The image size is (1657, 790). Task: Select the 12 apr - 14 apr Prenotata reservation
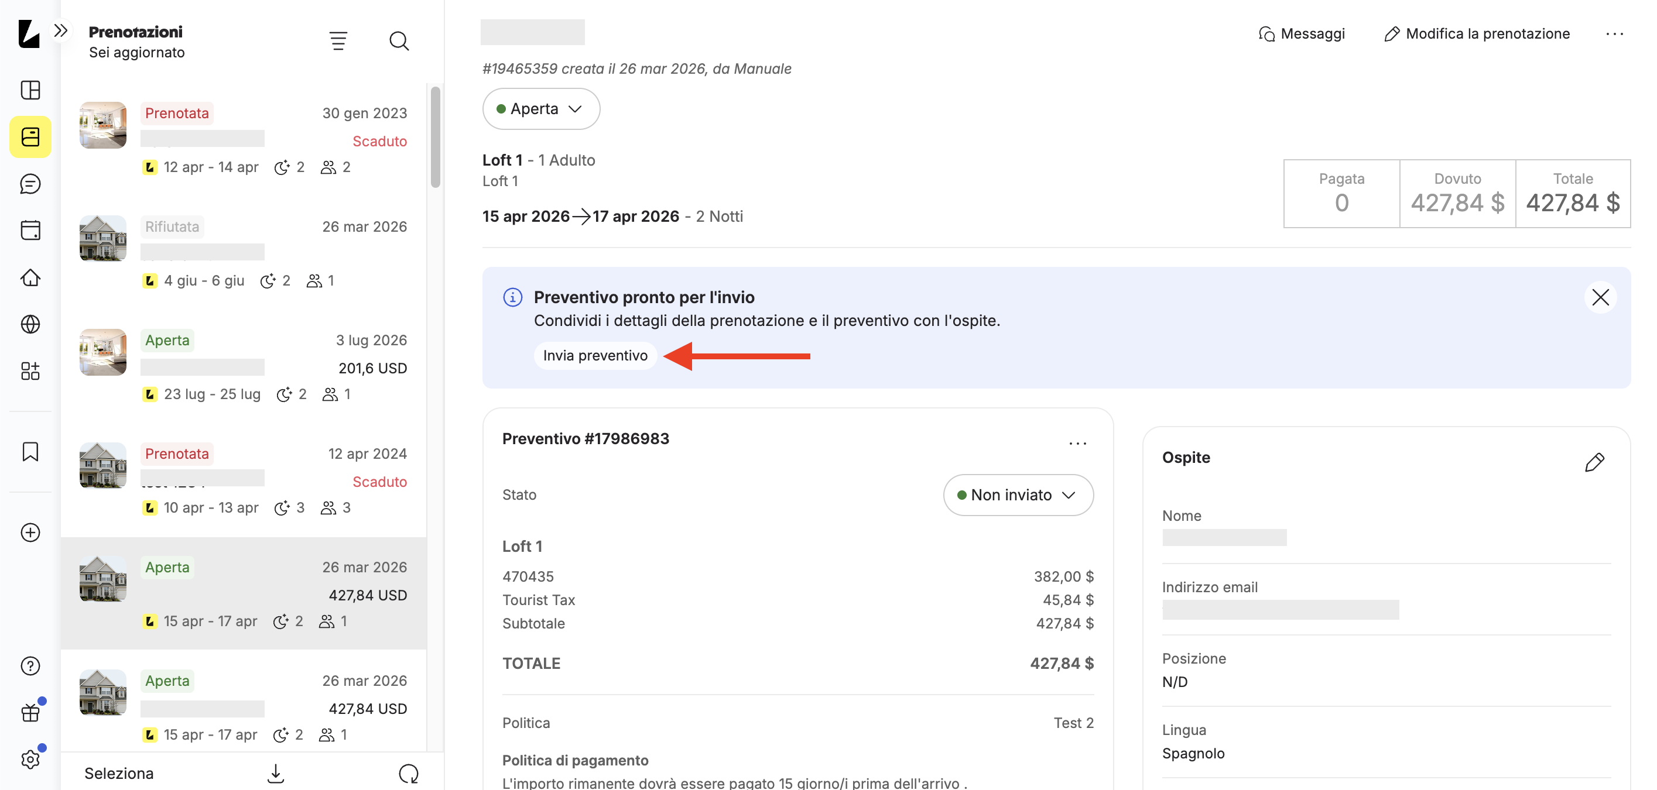244,140
